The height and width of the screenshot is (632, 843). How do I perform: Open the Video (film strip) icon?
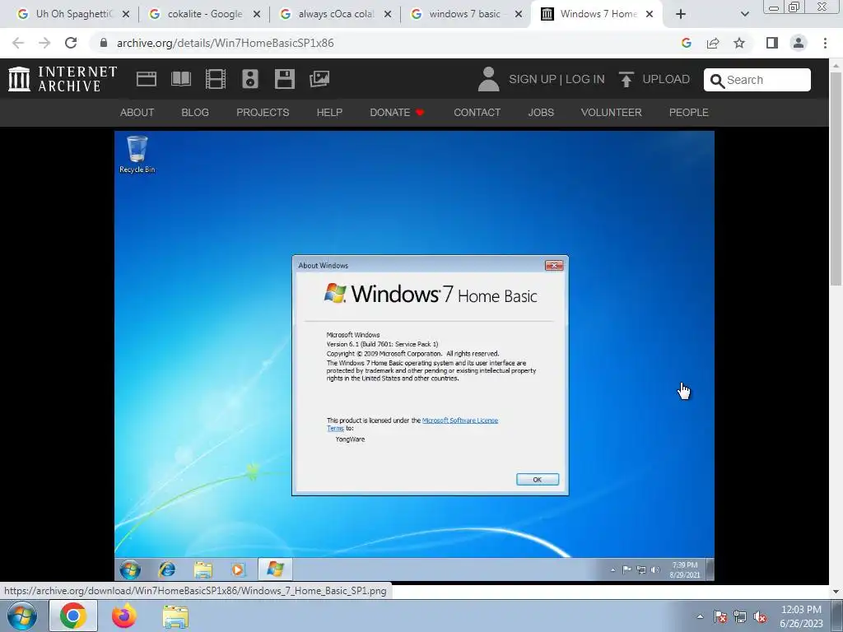pyautogui.click(x=216, y=79)
